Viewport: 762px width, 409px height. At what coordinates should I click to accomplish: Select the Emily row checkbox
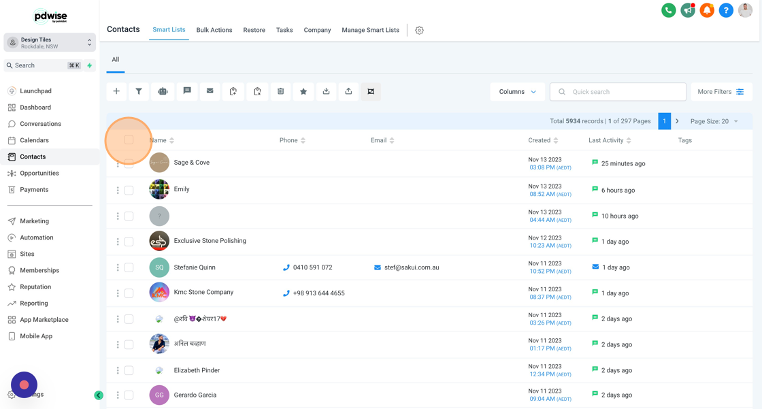129,190
